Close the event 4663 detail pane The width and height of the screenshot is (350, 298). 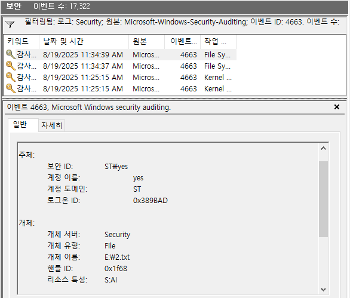tap(337, 107)
